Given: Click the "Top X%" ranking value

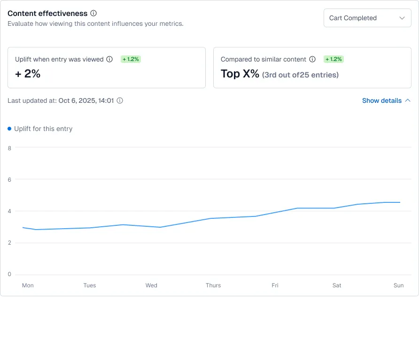Looking at the screenshot, I should (x=240, y=74).
